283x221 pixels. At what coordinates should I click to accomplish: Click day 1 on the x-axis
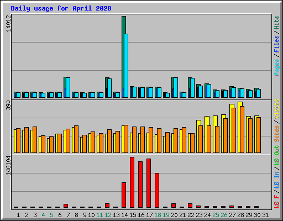[18, 215]
